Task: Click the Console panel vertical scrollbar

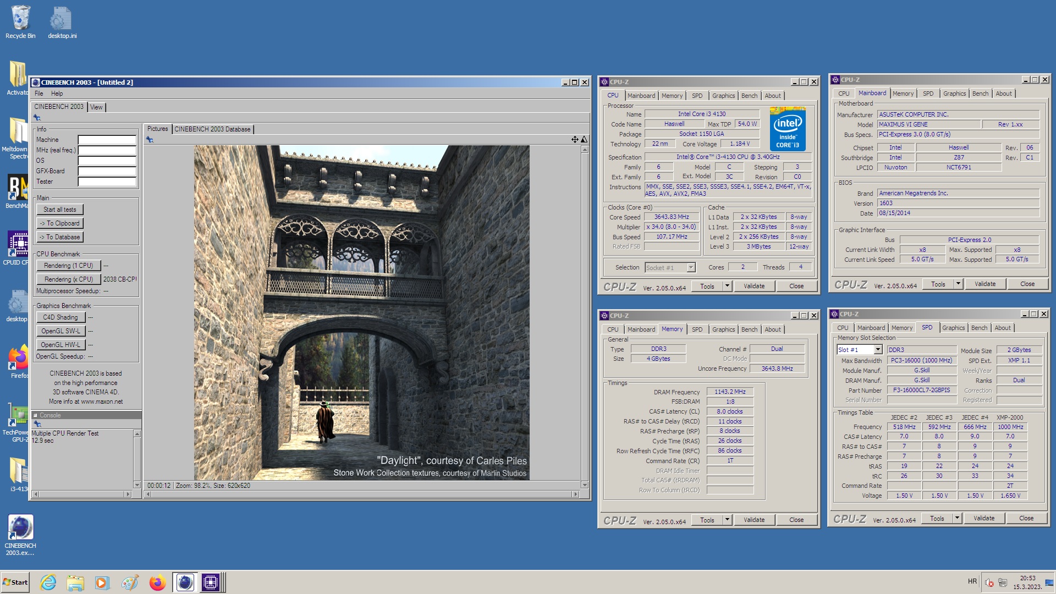Action: click(137, 459)
